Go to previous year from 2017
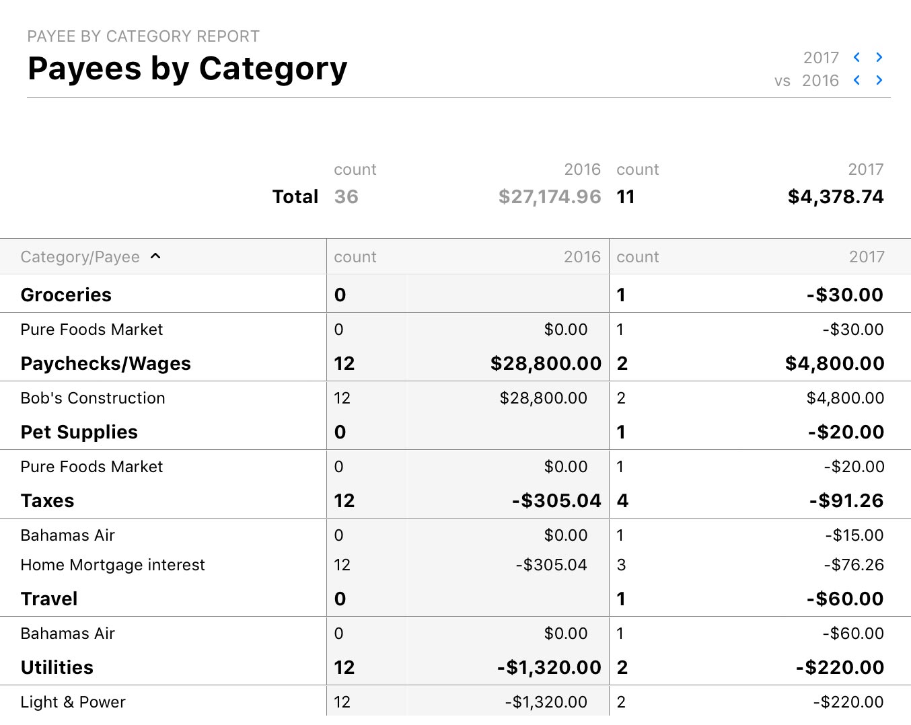911x725 pixels. (x=857, y=57)
